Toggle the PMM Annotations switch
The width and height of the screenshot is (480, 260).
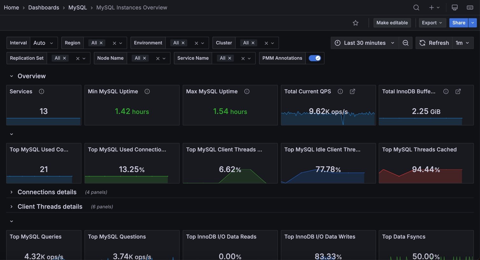[x=314, y=58]
